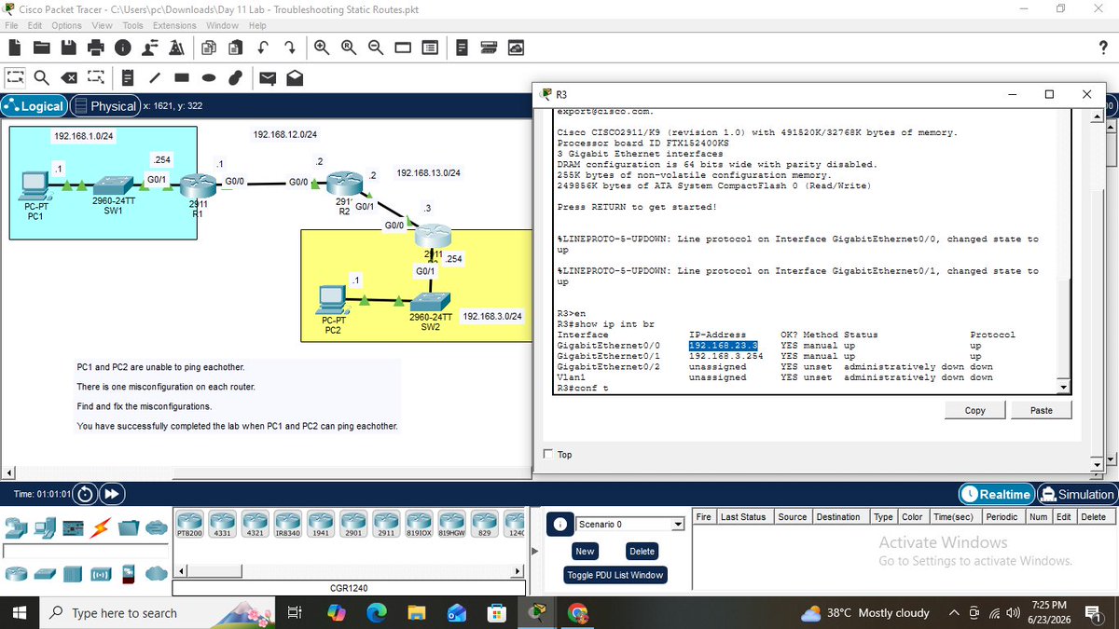Open the Windows Start menu
This screenshot has width=1119, height=629.
click(x=20, y=612)
